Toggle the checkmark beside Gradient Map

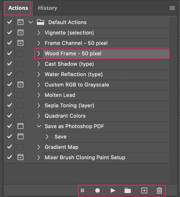click(10, 147)
